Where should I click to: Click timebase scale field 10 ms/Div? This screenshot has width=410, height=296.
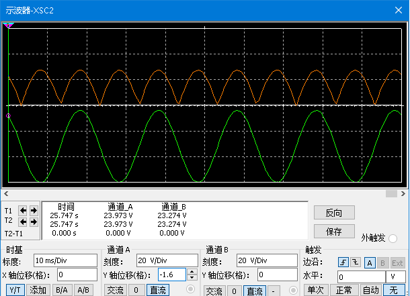(x=65, y=260)
